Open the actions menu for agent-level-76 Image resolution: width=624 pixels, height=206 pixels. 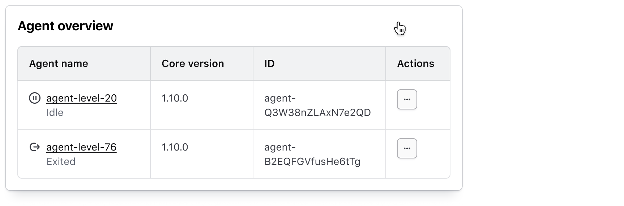point(407,148)
